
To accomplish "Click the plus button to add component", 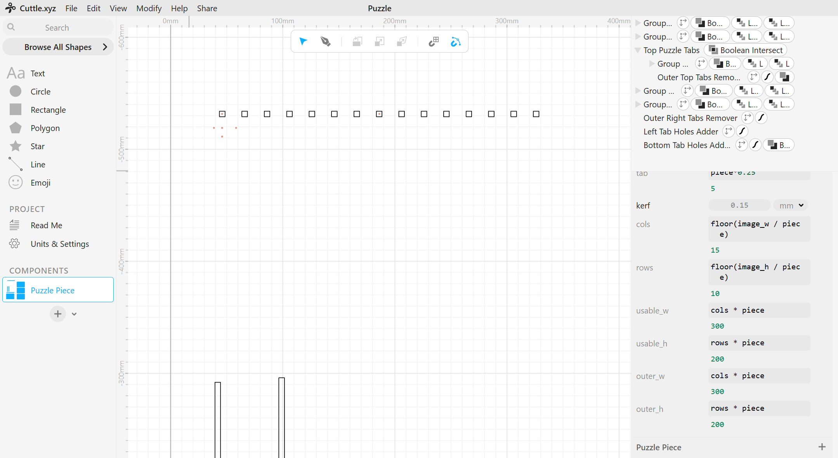I will (58, 314).
